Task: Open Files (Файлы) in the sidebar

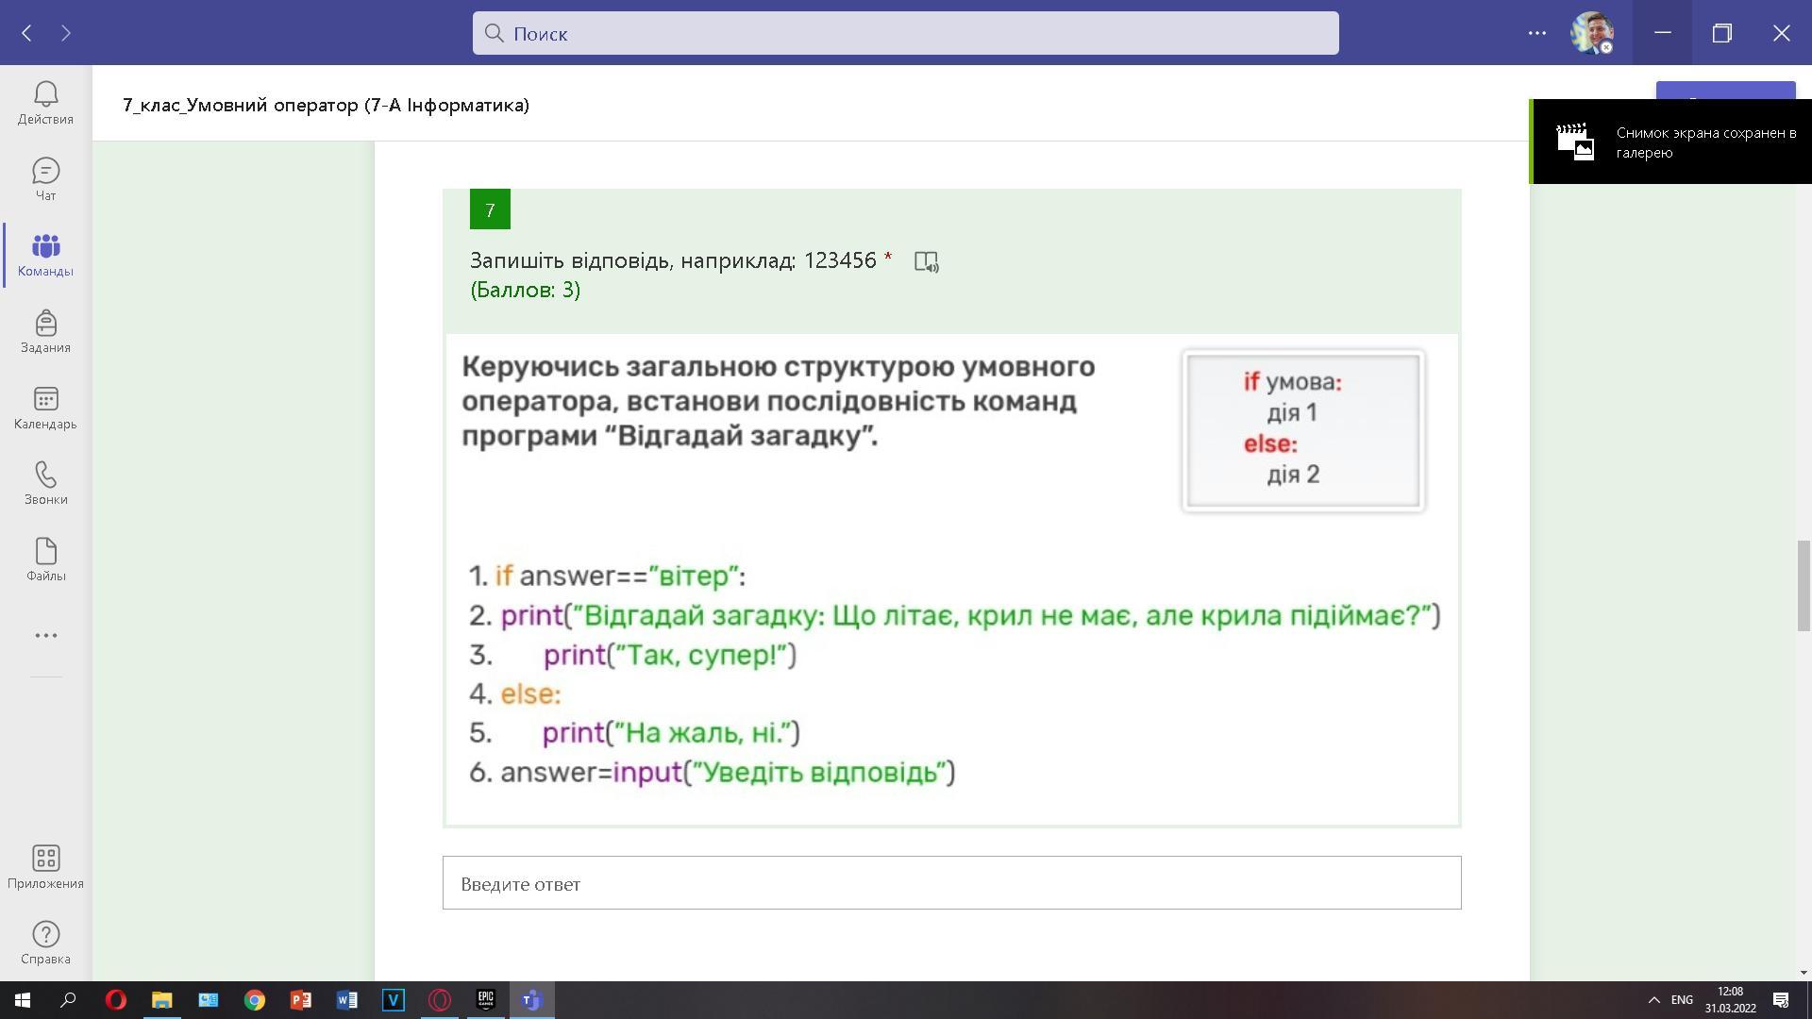Action: [x=45, y=560]
